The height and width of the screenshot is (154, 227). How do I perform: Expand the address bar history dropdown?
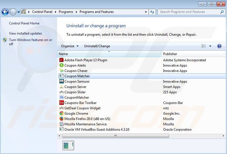pyautogui.click(x=146, y=12)
